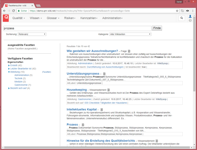The width and height of the screenshot is (197, 150).
Task: Open the Sortierung Relevanz dropdown
Action: point(32,34)
